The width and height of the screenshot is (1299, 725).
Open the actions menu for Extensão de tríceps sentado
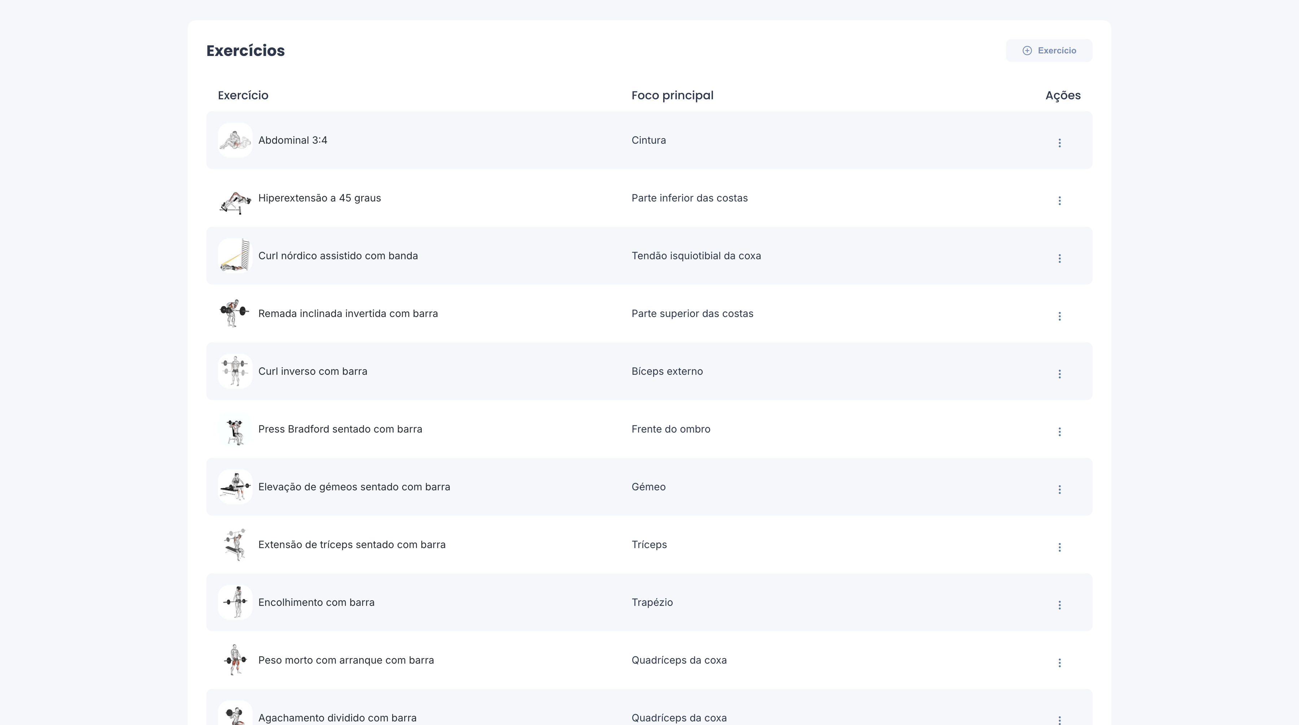1060,547
